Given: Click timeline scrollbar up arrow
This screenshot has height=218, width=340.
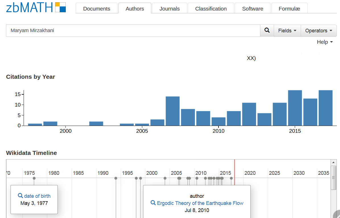Looking at the screenshot, I should coord(334,162).
